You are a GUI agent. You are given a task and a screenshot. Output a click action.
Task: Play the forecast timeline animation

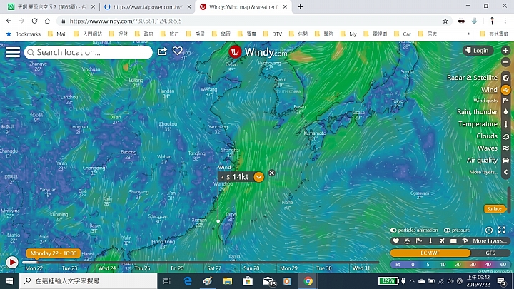[x=12, y=262]
